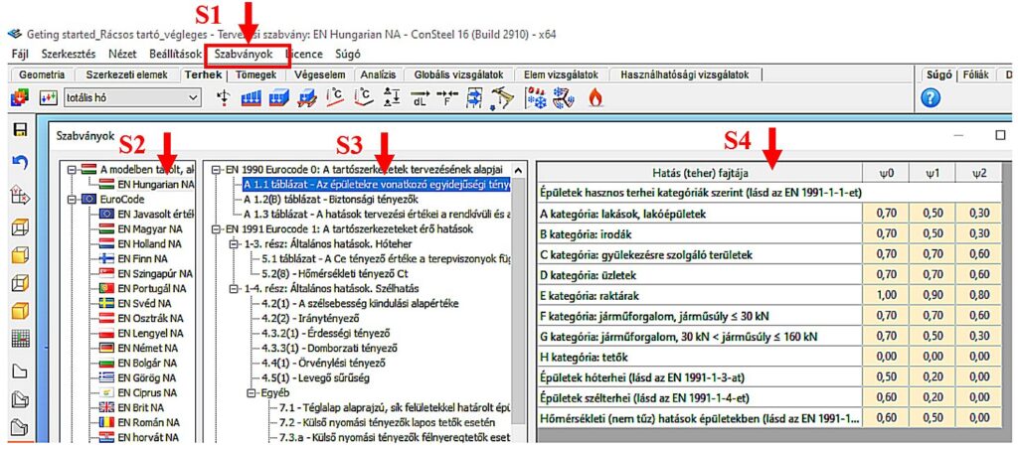Select the first temperature load icon
Image resolution: width=1018 pixels, height=449 pixels.
(x=334, y=98)
